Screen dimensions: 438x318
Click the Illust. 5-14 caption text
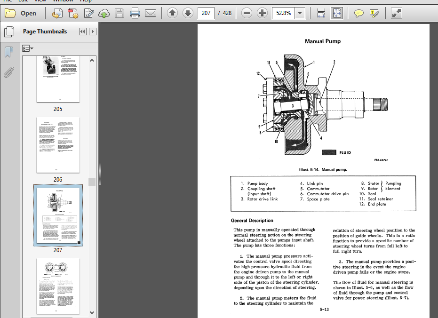click(323, 169)
